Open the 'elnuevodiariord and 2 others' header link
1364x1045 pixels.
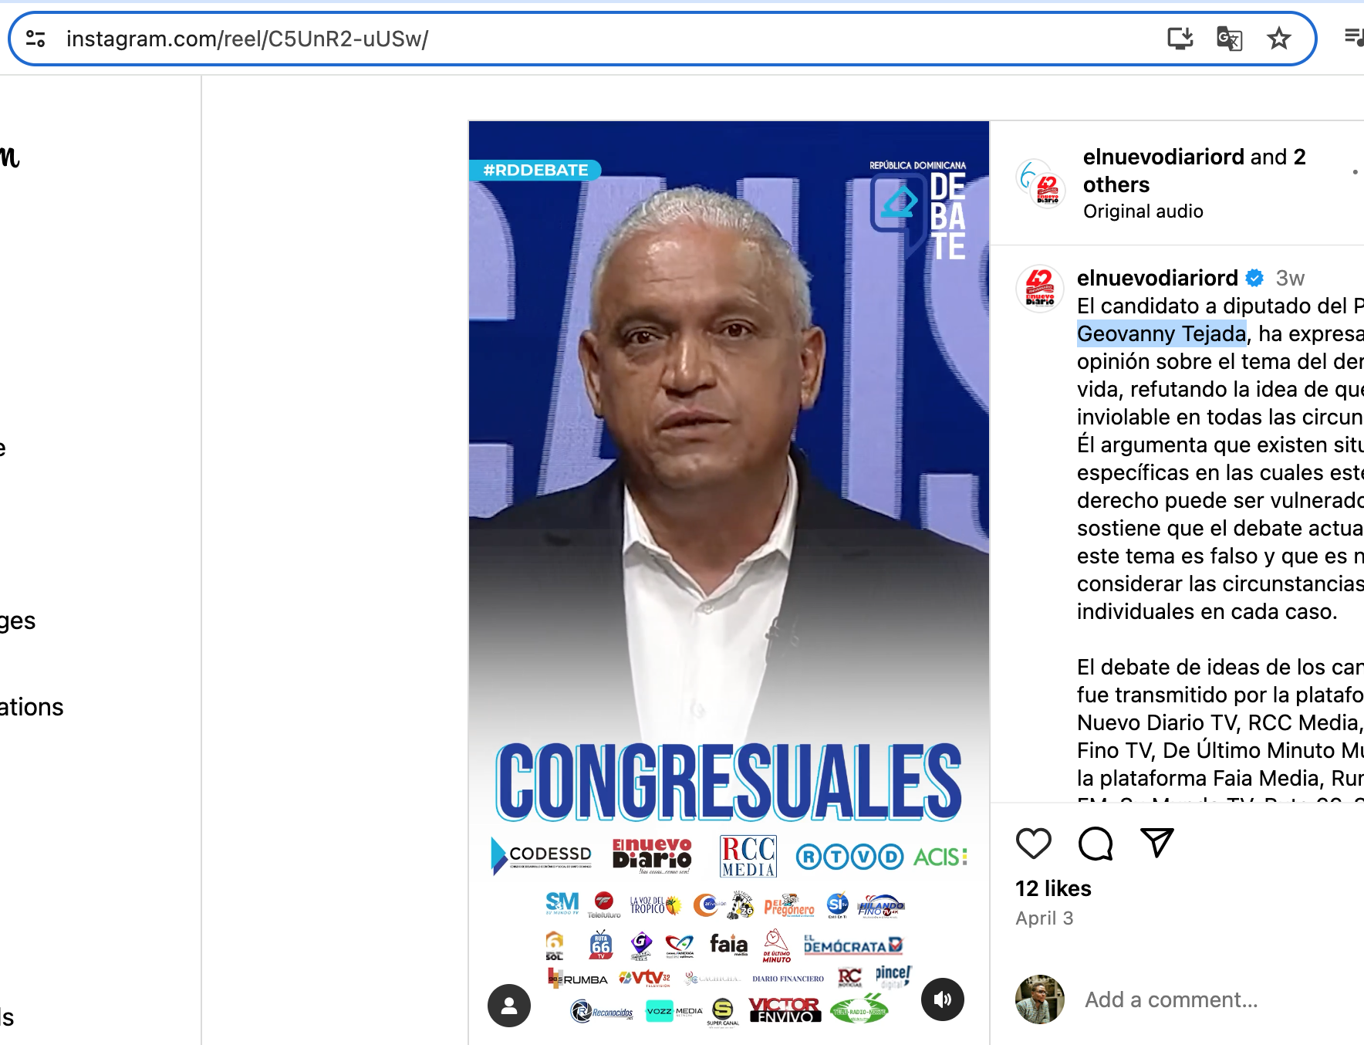coord(1194,171)
